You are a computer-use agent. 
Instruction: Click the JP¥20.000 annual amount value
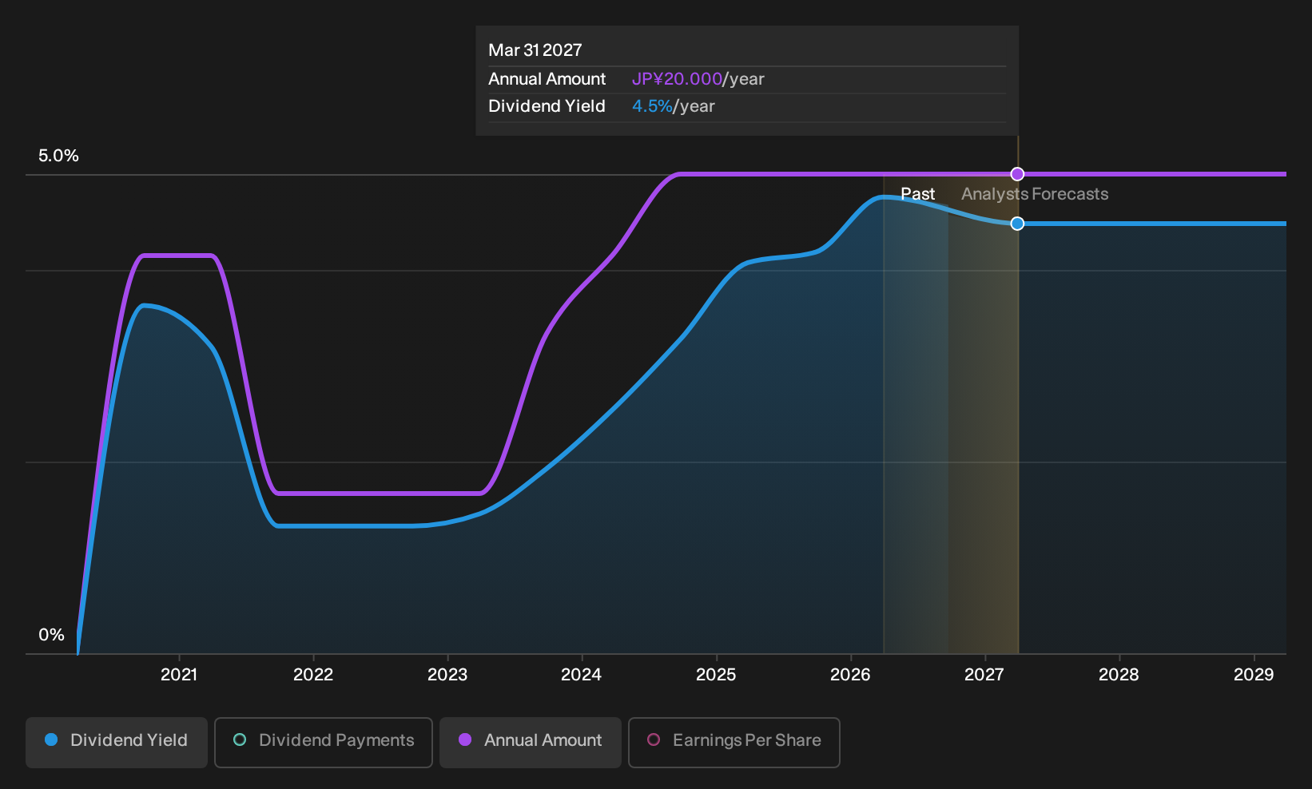coord(677,79)
